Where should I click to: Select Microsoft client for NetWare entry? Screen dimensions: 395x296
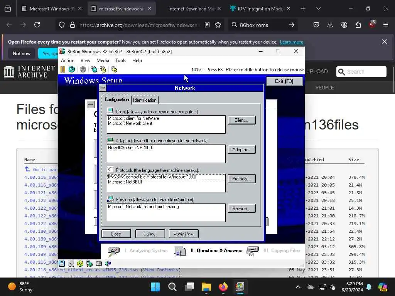pyautogui.click(x=133, y=118)
